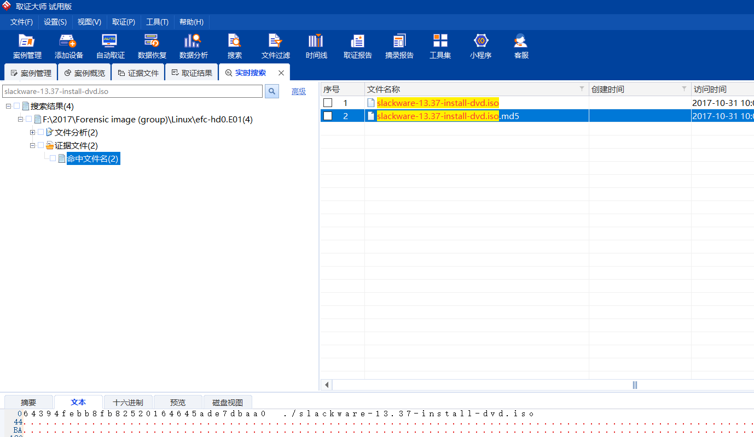This screenshot has height=437, width=754.
Task: Open the 帮助(H) menu
Action: 192,22
